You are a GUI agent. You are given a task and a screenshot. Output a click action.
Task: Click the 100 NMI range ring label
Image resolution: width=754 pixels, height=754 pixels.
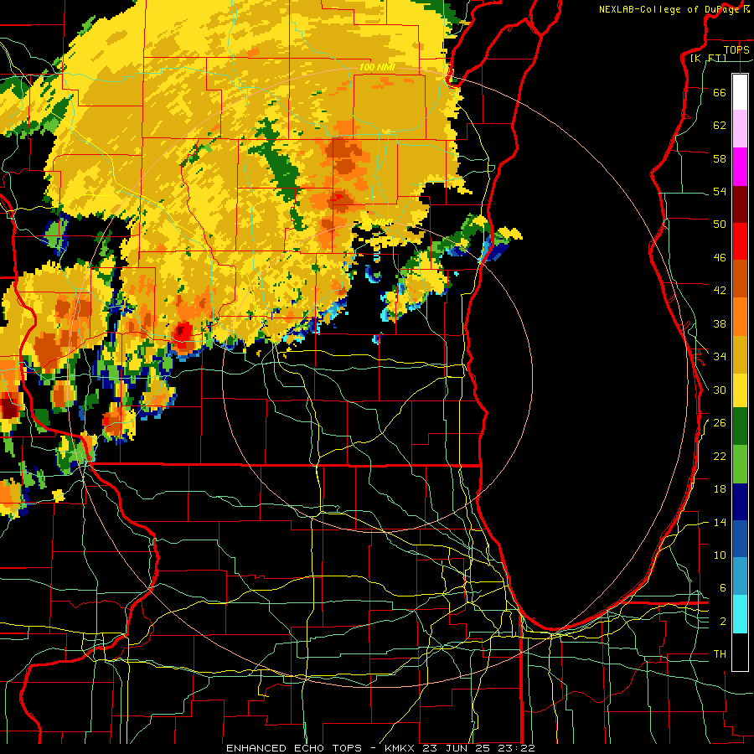(x=377, y=67)
